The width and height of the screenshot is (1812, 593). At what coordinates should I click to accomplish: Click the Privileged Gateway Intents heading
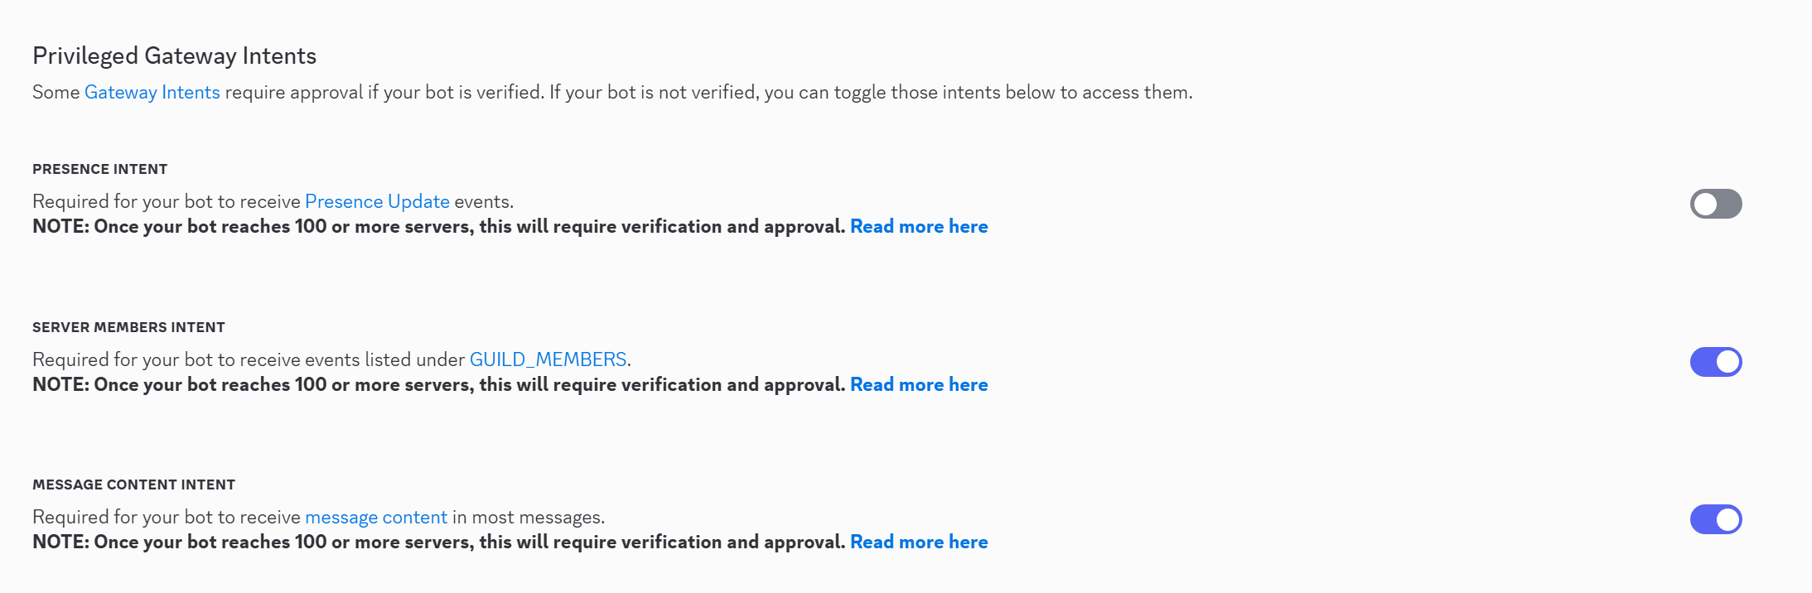[x=174, y=55]
